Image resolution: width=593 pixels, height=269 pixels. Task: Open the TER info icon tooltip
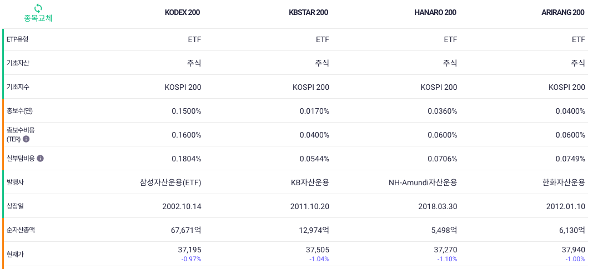[x=26, y=139]
